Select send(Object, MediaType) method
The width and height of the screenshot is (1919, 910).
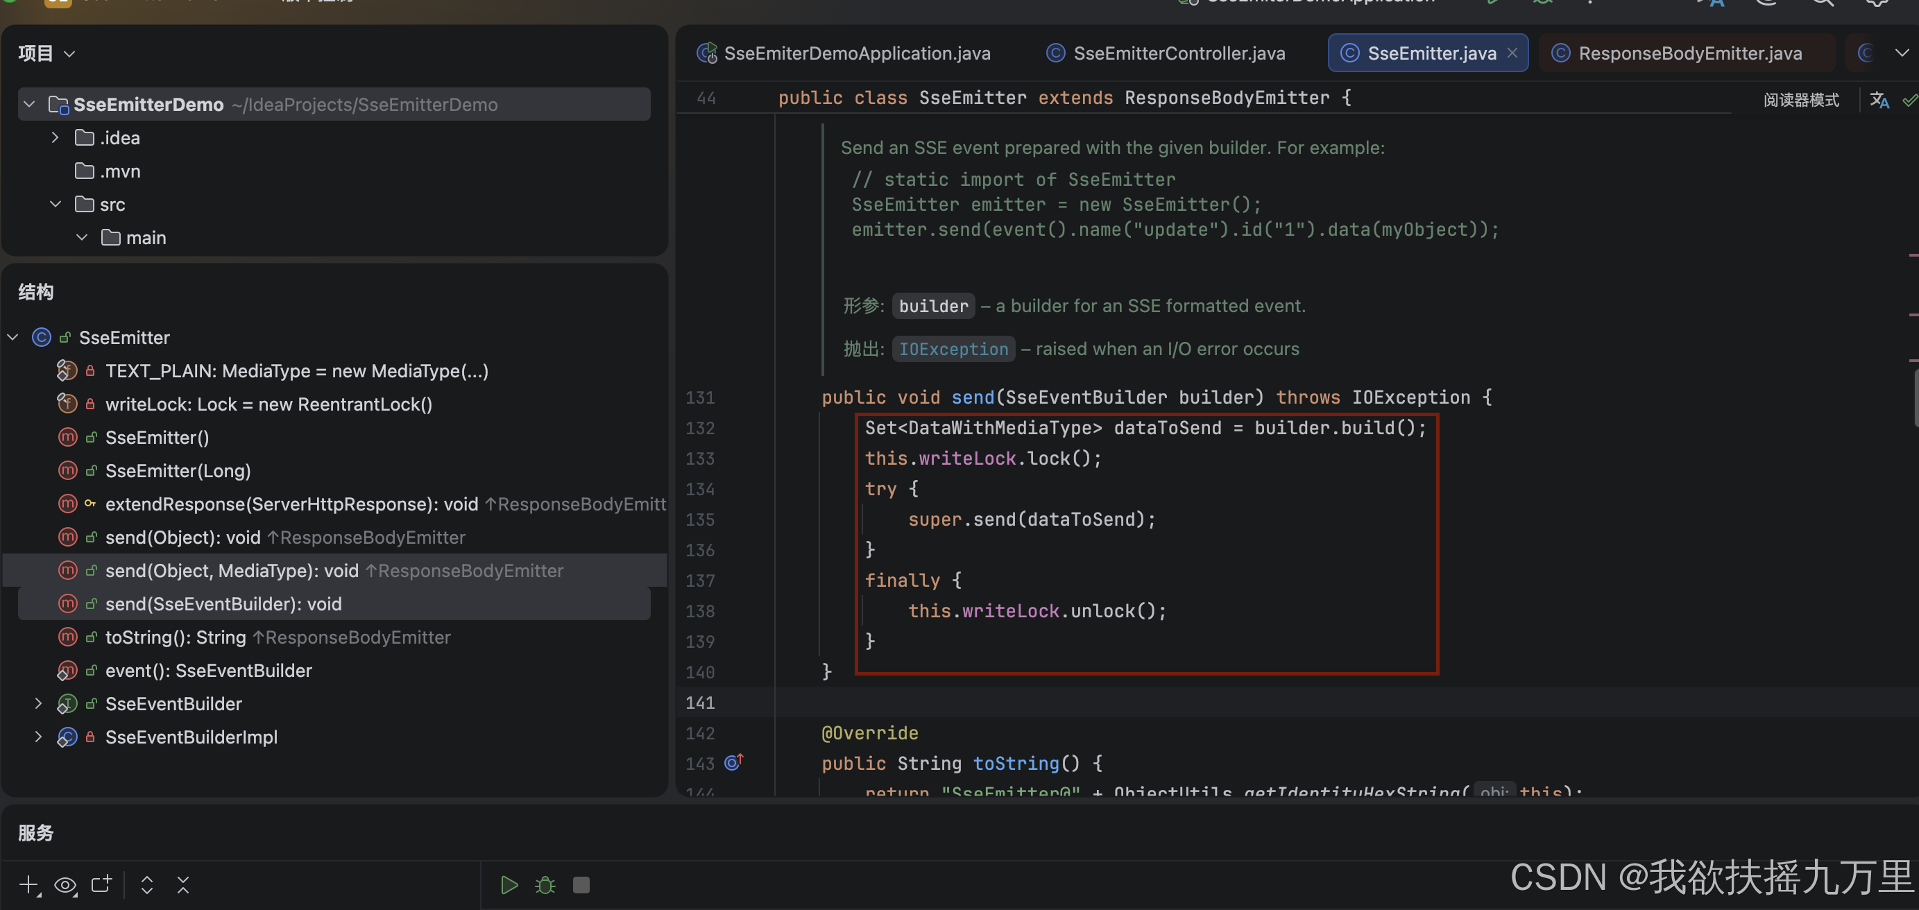[232, 571]
